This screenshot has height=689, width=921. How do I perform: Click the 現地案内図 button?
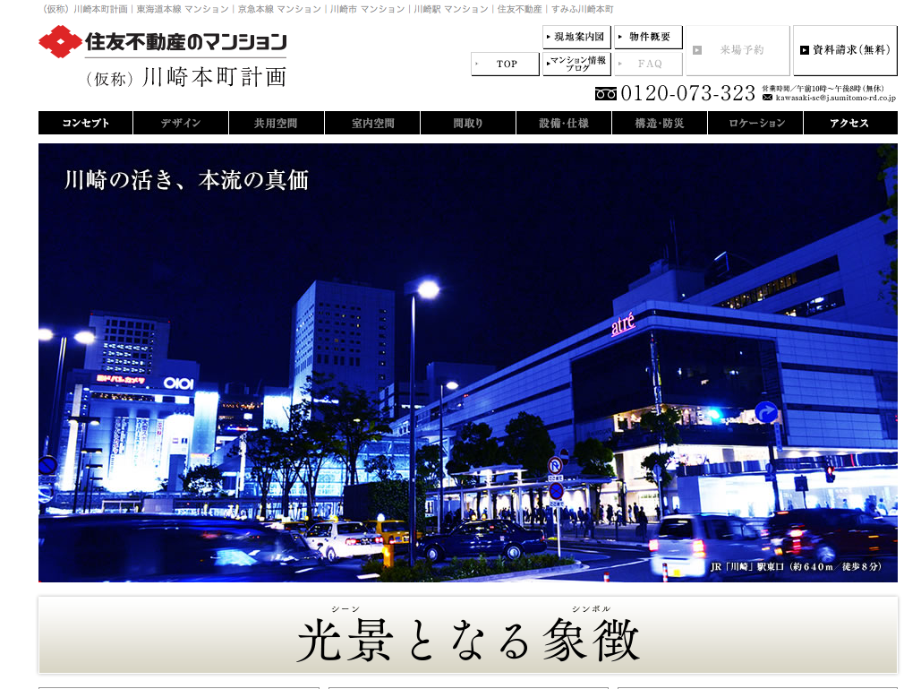tap(577, 37)
